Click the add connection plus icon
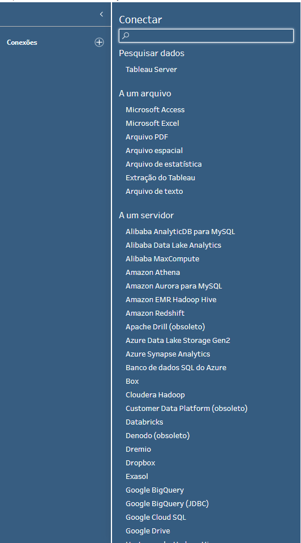This screenshot has width=301, height=543. [x=99, y=43]
